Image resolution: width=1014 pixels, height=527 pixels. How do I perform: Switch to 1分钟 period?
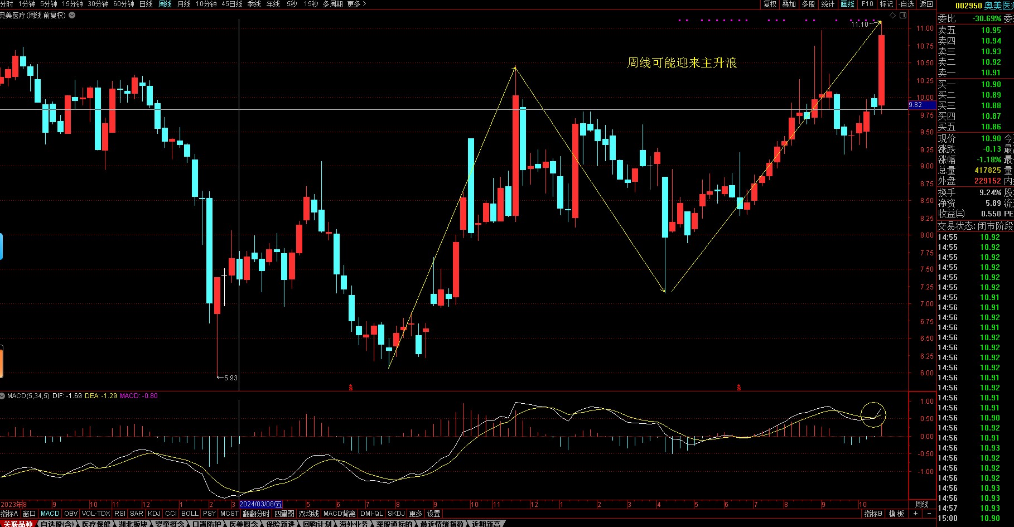(27, 4)
